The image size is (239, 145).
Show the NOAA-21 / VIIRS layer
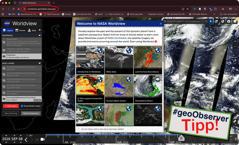tap(4, 74)
